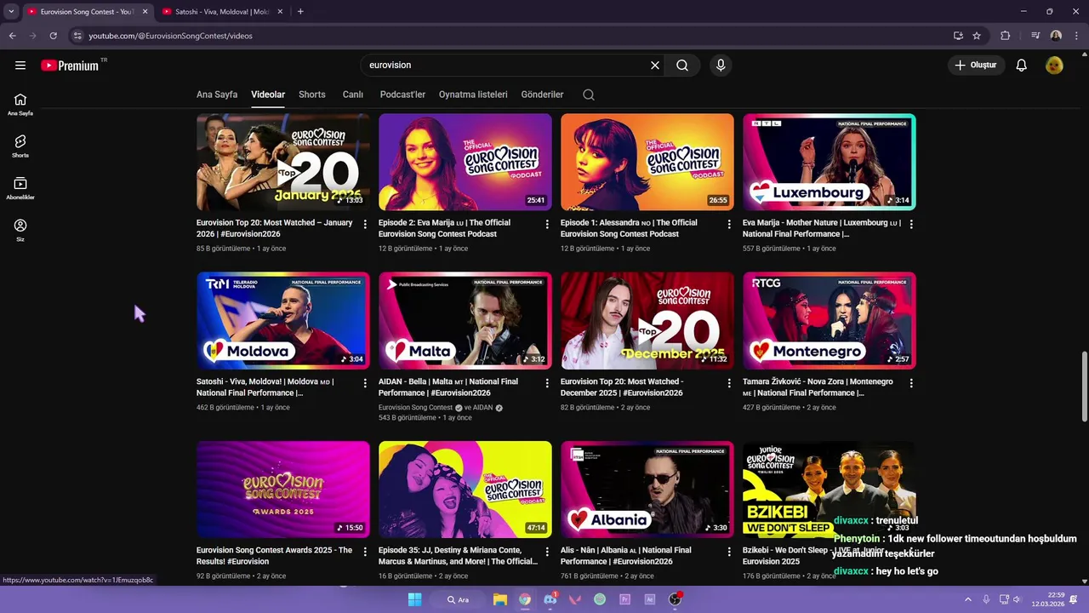Screen dimensions: 1089x613
Task: Open a new browser tab
Action: click(x=300, y=11)
